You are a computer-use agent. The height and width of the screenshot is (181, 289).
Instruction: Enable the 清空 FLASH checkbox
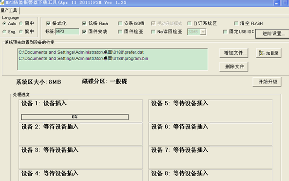point(236,23)
